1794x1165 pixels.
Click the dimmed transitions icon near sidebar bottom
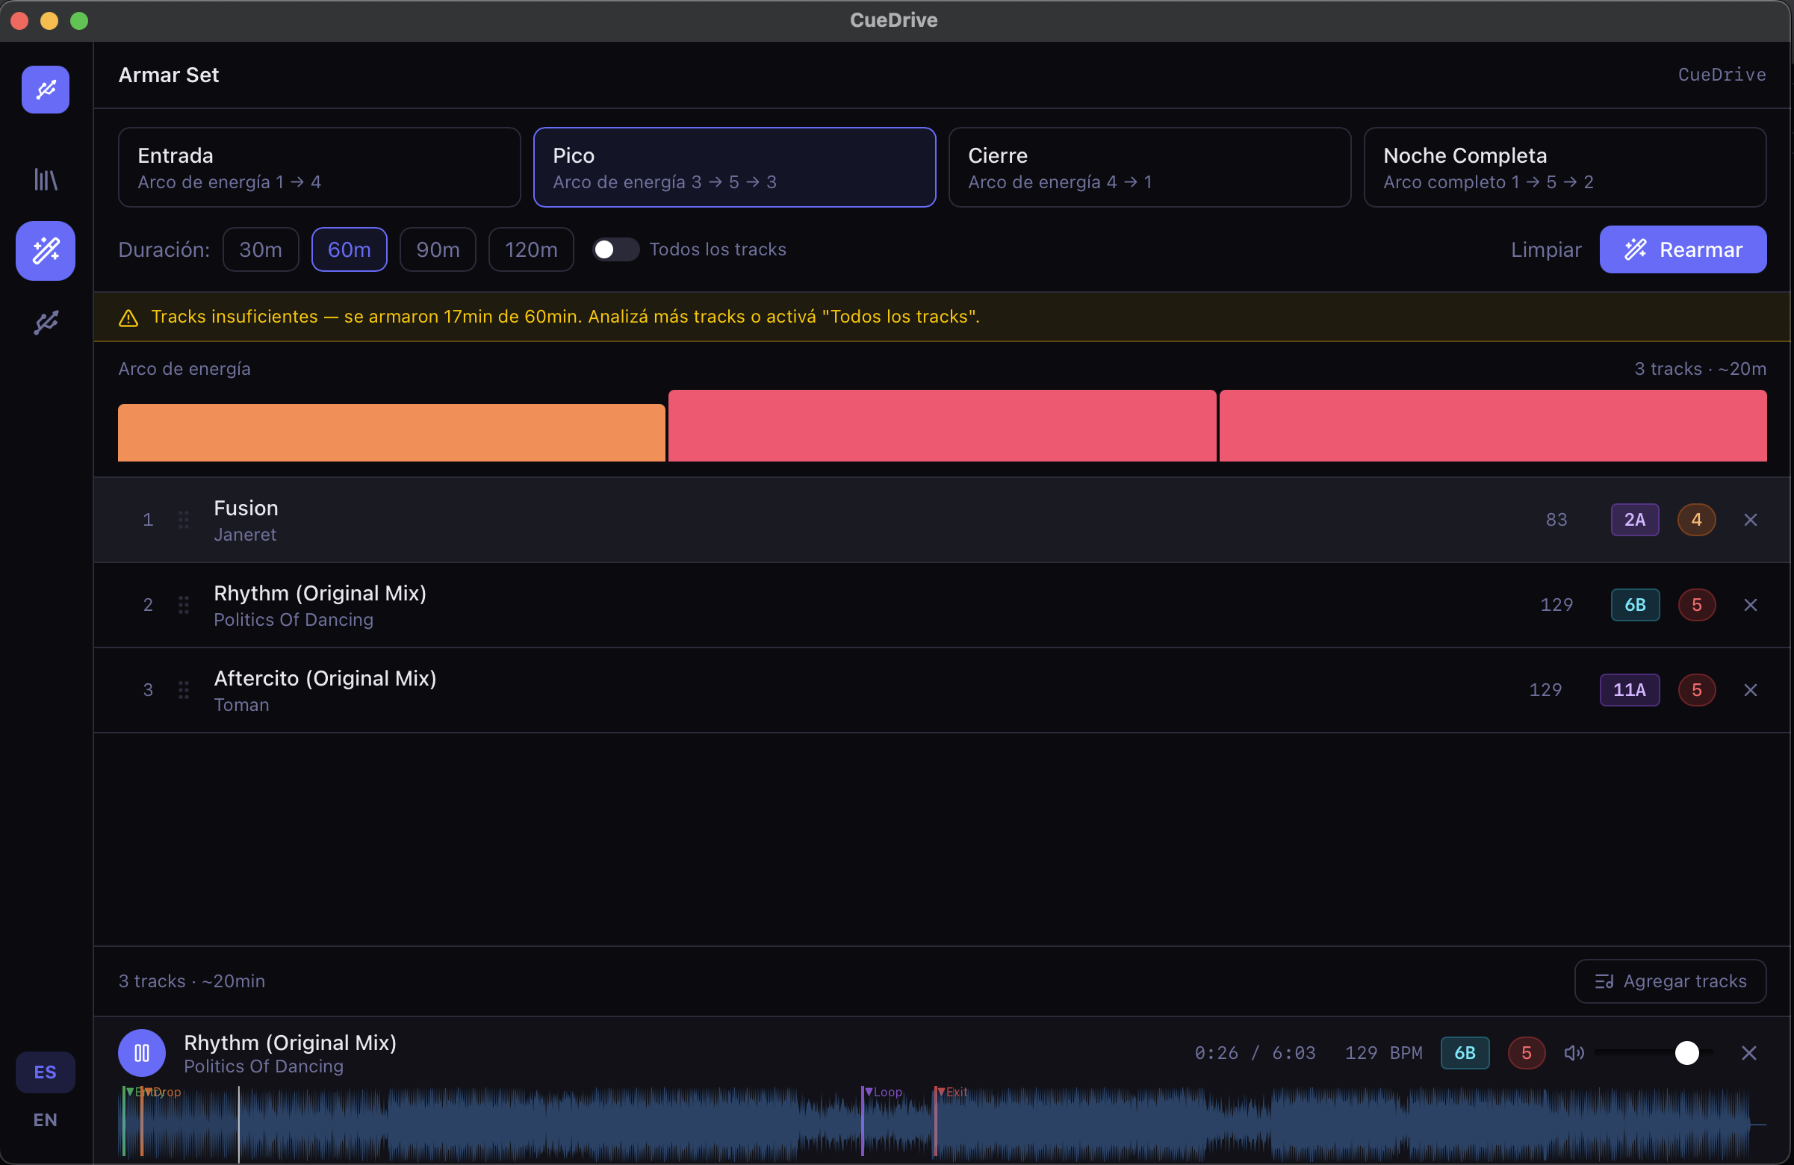(45, 323)
